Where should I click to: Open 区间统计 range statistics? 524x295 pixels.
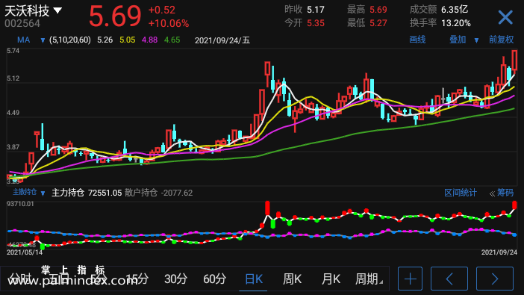461,193
